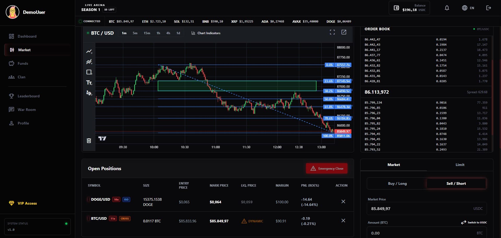Open the War Room section
The image size is (501, 238).
(x=26, y=110)
